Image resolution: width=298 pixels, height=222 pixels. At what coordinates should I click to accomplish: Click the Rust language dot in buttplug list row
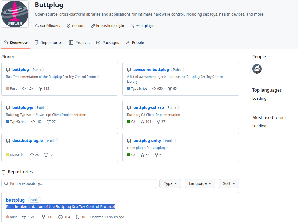pyautogui.click(x=8, y=217)
